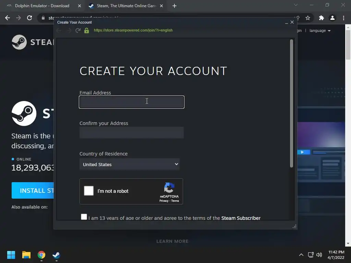Open the Country of Residence dropdown
The height and width of the screenshot is (263, 351).
pyautogui.click(x=130, y=164)
